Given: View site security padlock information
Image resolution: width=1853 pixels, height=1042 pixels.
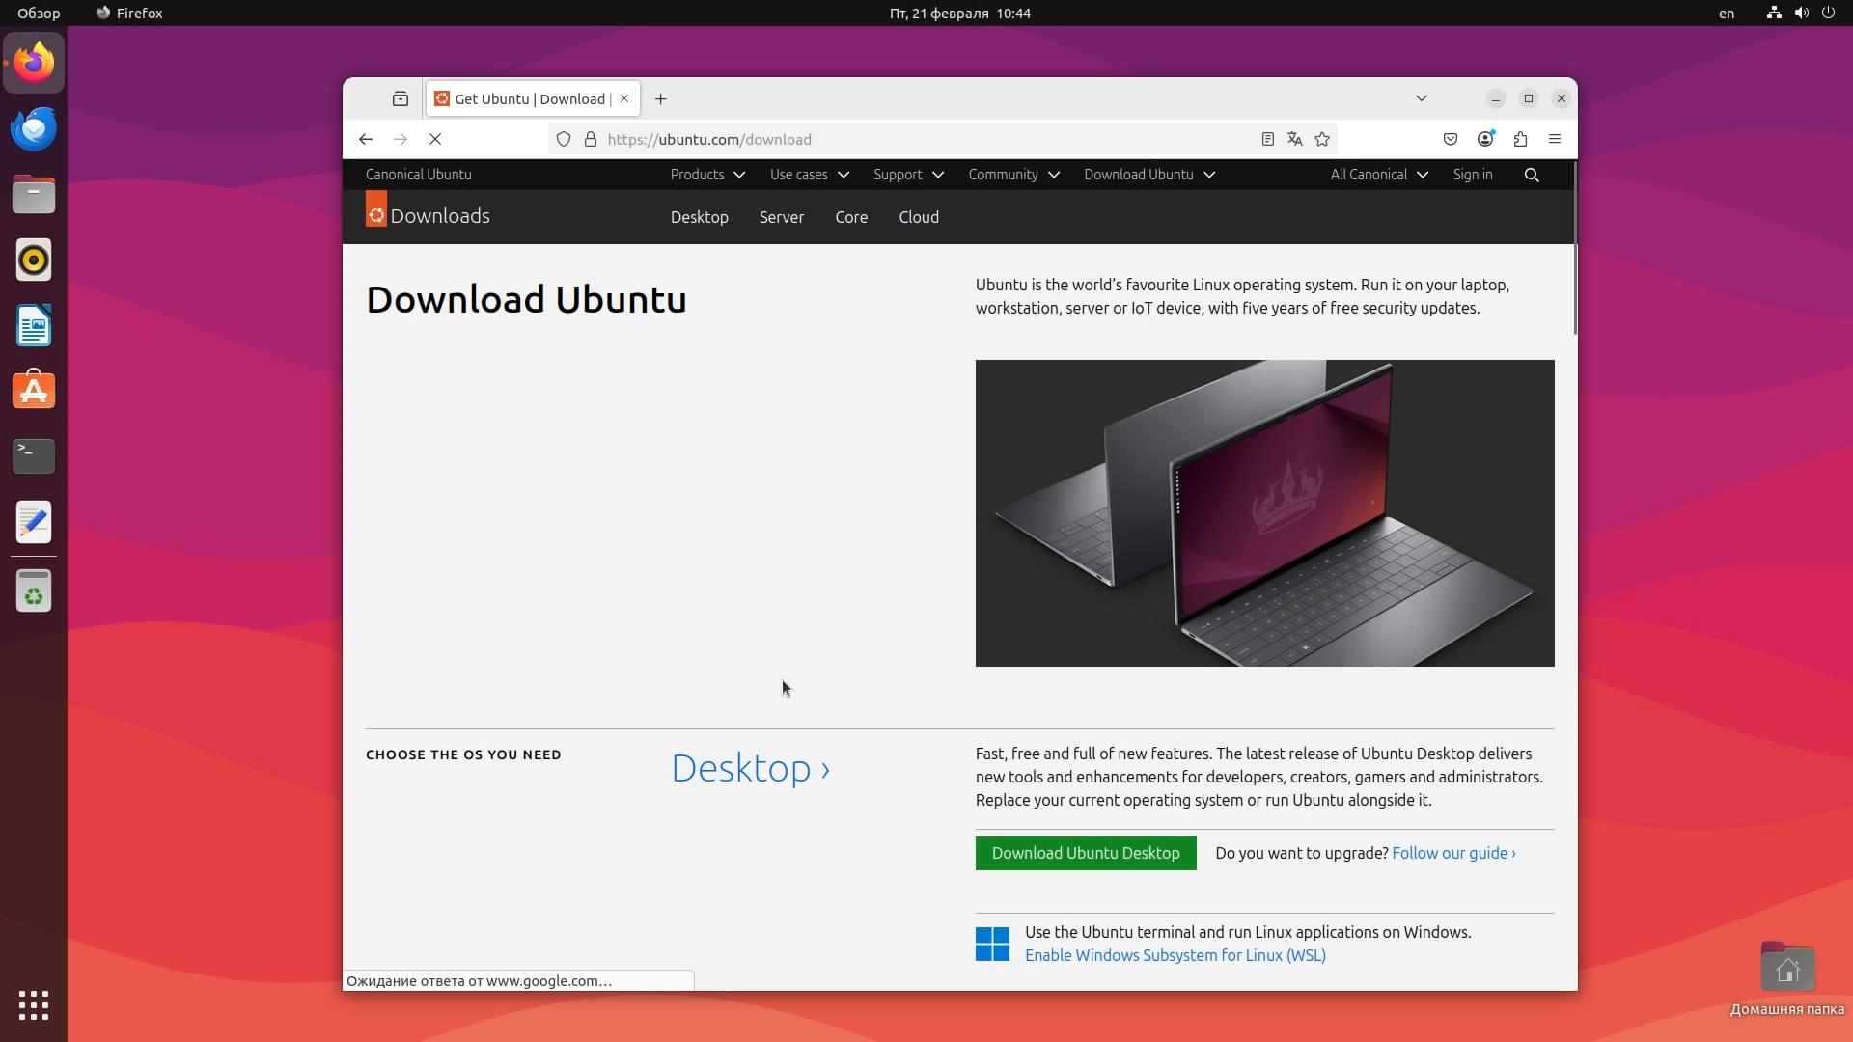Looking at the screenshot, I should [x=591, y=139].
